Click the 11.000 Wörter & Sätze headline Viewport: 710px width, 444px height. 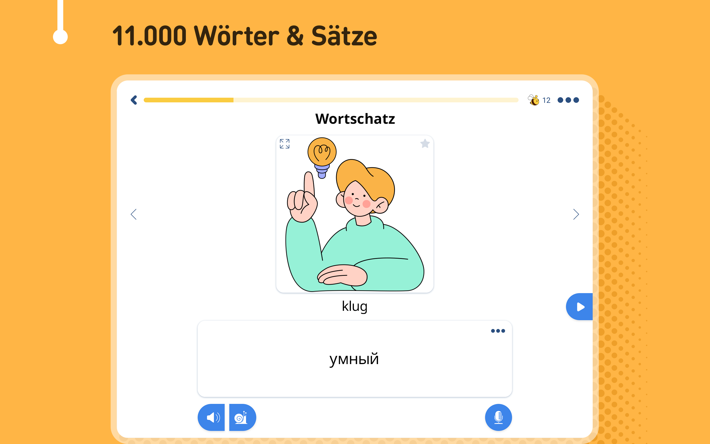pyautogui.click(x=245, y=36)
